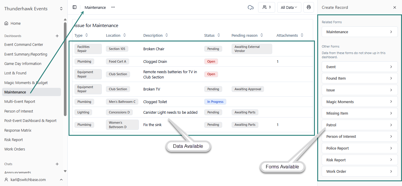Add a new chat with plus icon
402x186 pixels.
pyautogui.click(x=57, y=164)
